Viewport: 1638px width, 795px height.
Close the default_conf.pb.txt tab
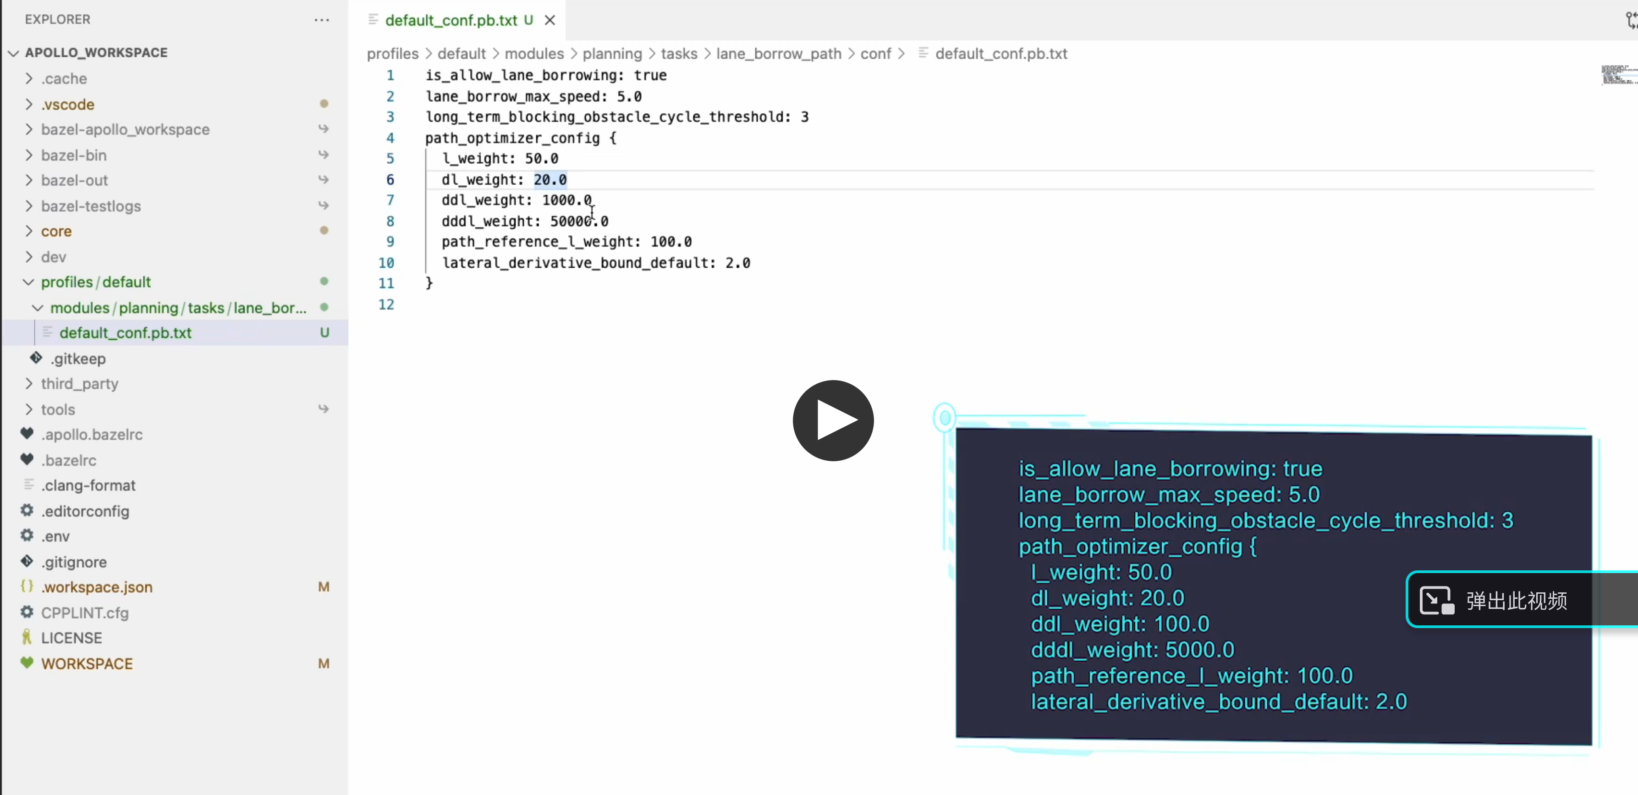point(550,20)
